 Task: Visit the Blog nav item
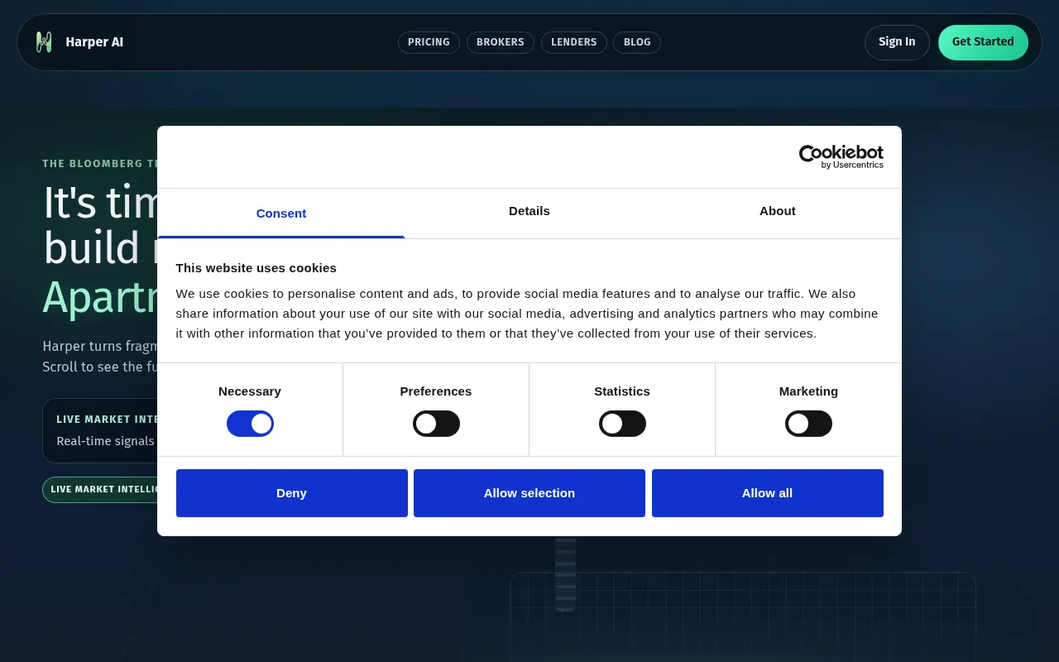pyautogui.click(x=637, y=42)
